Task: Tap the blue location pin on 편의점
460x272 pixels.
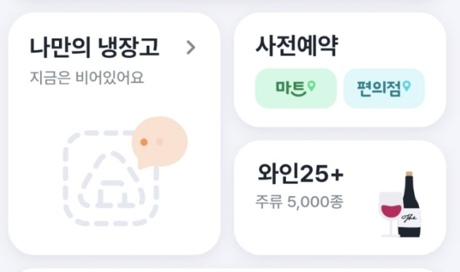Action: (407, 86)
